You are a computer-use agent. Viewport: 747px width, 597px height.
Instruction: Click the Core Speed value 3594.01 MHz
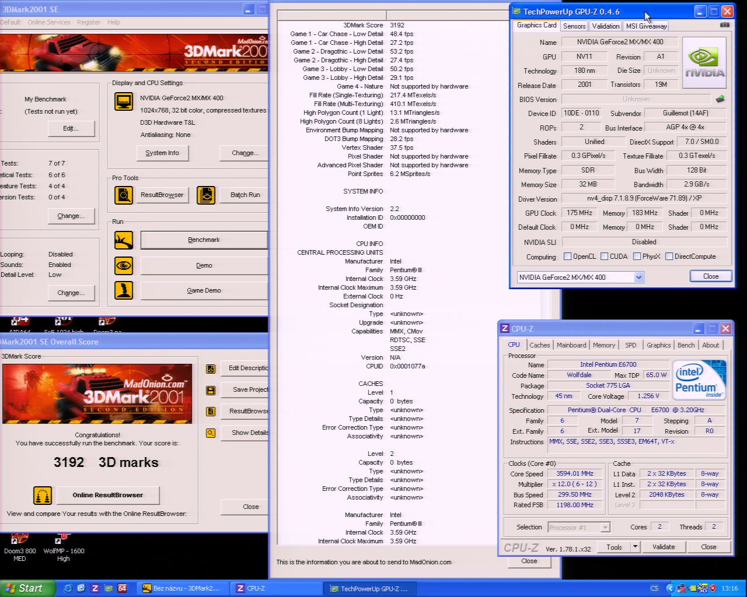575,473
